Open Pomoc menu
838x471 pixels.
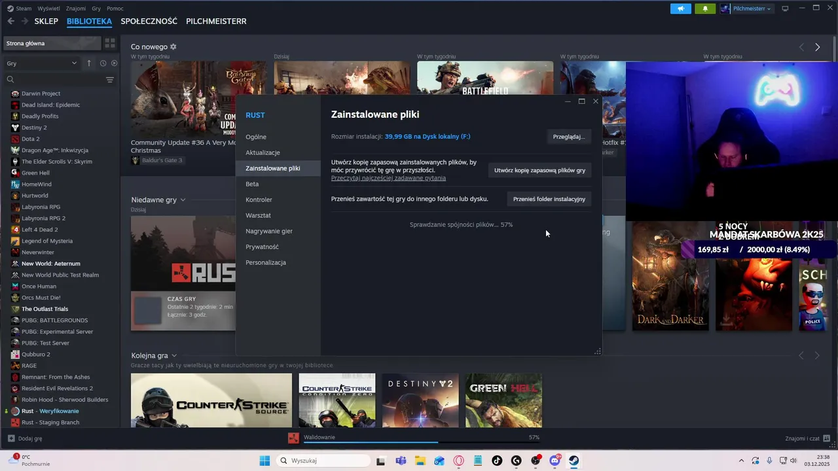coord(115,9)
